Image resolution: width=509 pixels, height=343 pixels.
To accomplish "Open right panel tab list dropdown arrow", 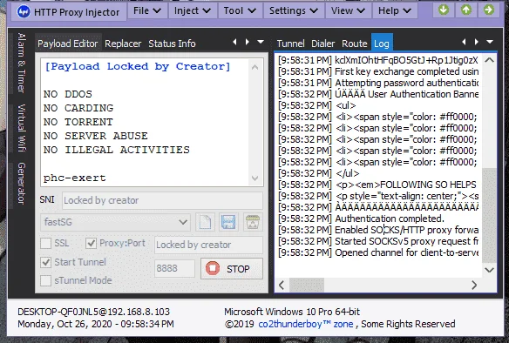I will (x=490, y=42).
